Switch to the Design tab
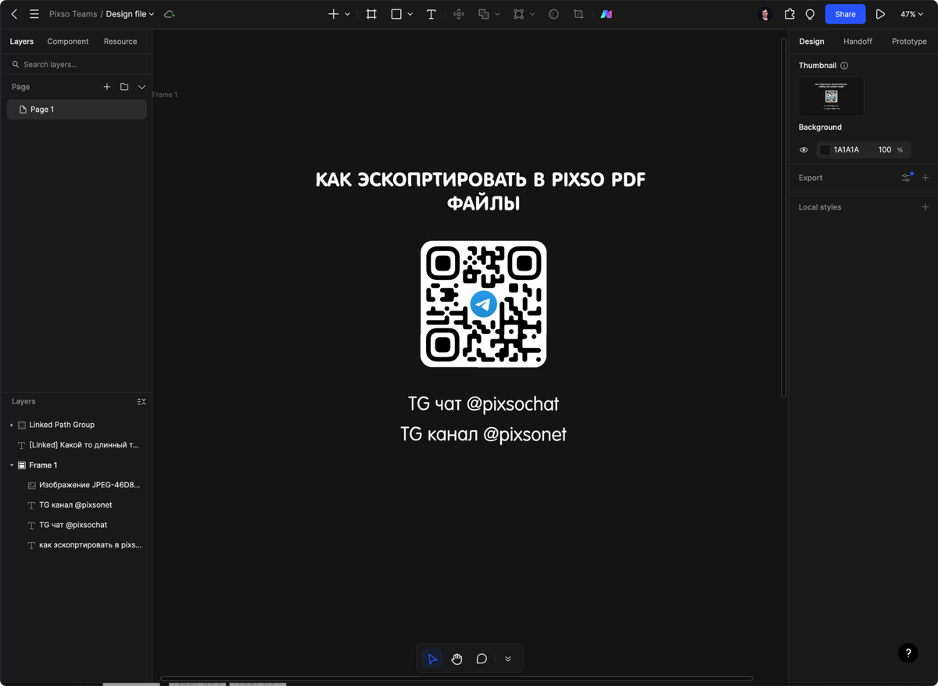 pyautogui.click(x=811, y=41)
